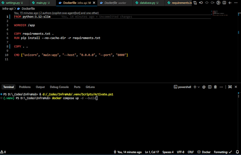The width and height of the screenshot is (241, 155).
Task: Click line number 10 in the gutter
Action: click(x=6, y=55)
